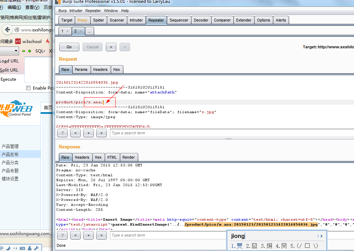
Task: Switch to the Comparer tab
Action: [x=222, y=20]
